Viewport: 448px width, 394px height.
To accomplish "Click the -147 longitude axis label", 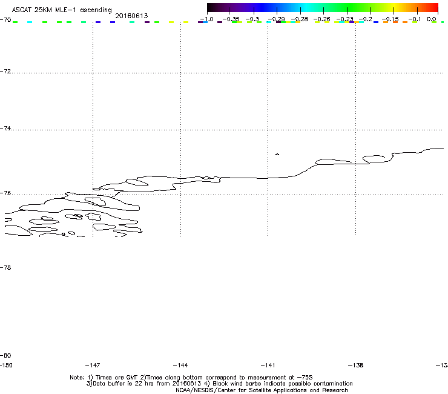I will (x=93, y=365).
